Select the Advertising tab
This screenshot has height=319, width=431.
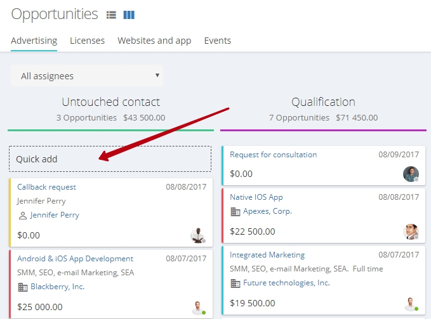tap(34, 41)
